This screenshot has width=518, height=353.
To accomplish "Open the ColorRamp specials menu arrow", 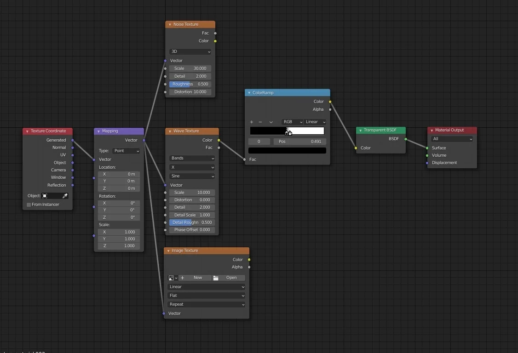I will tap(271, 122).
